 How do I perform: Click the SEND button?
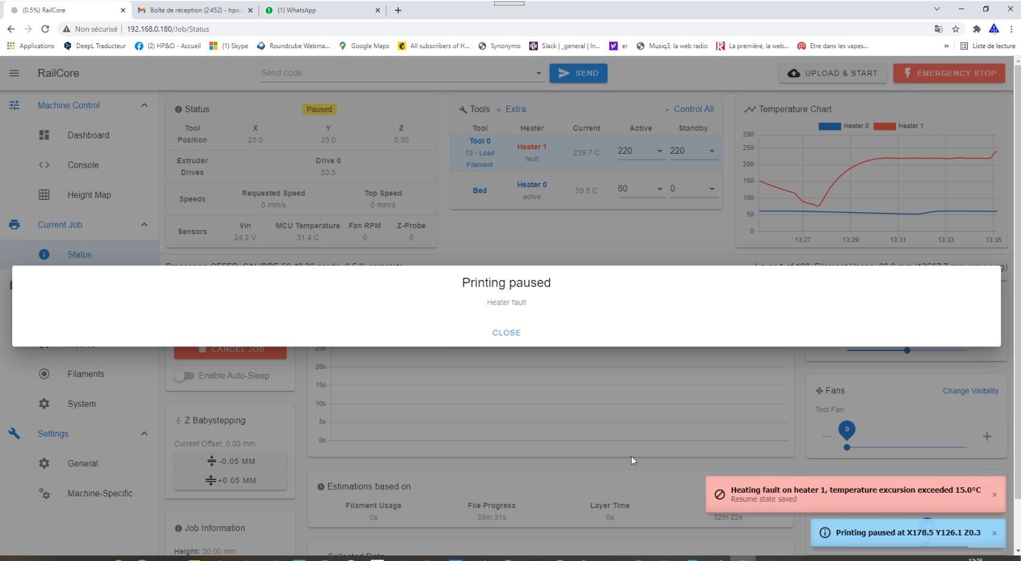[x=578, y=73]
